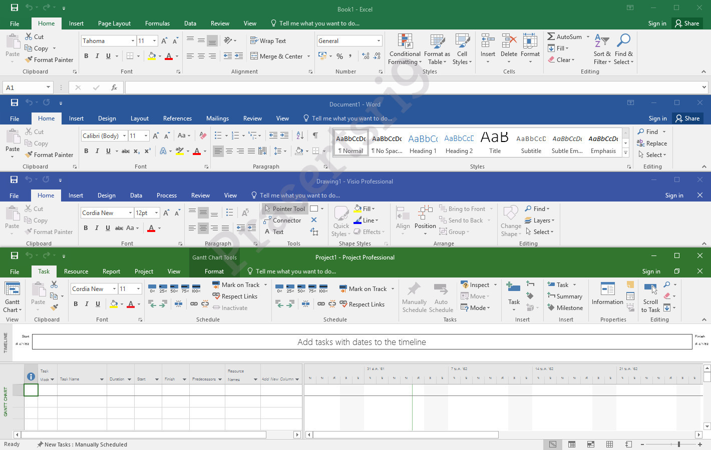Select Text tool in Visio Tools group
This screenshot has width=711, height=450.
pyautogui.click(x=273, y=232)
